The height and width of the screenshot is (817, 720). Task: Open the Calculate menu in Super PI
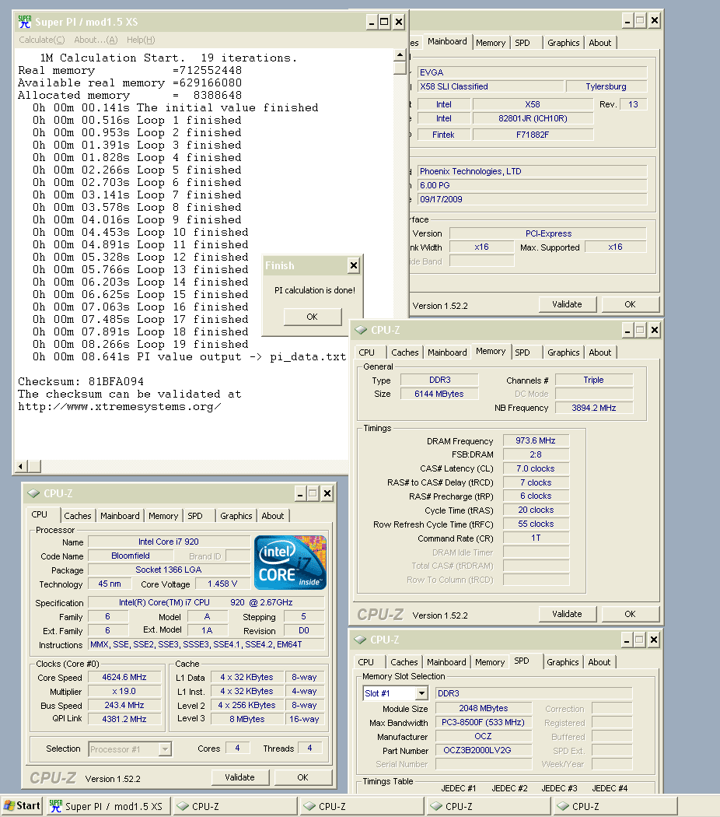click(x=42, y=40)
